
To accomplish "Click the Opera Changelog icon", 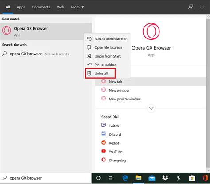I will click(104, 160).
